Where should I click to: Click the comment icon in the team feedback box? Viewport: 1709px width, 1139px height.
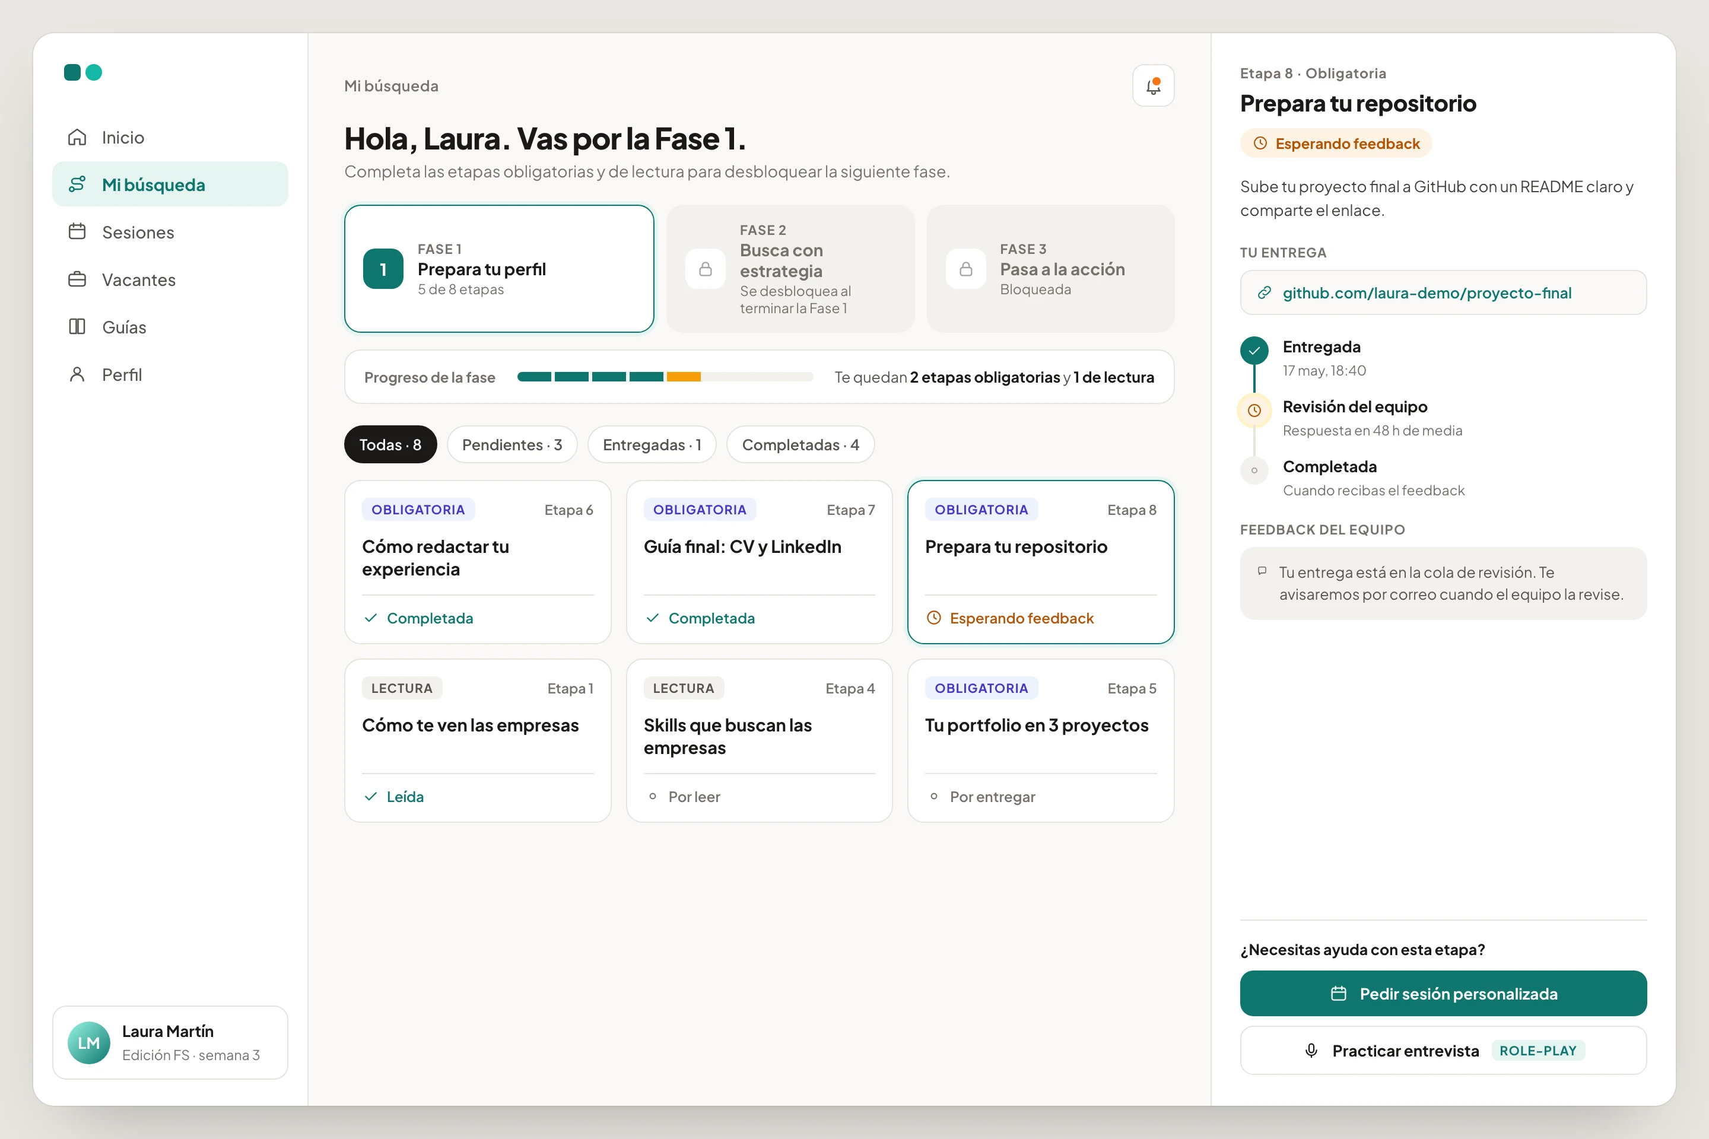pyautogui.click(x=1262, y=571)
